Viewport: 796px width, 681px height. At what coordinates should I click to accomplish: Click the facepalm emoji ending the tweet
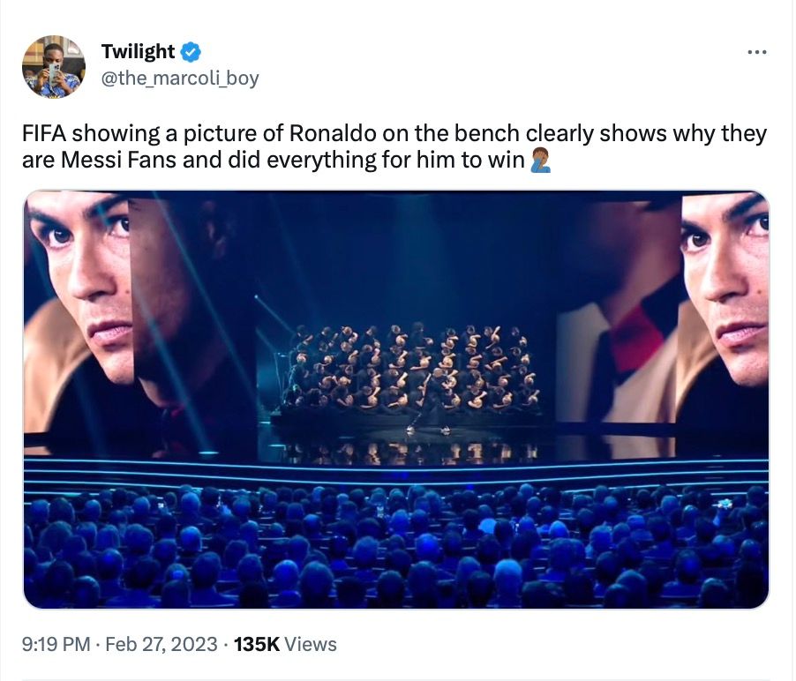(x=540, y=161)
